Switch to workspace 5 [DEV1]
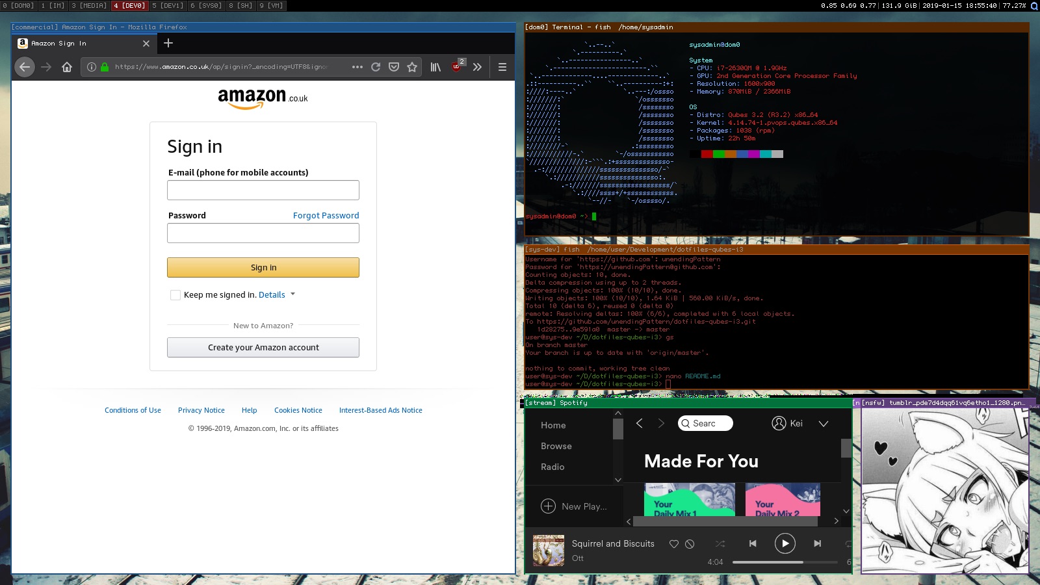Viewport: 1040px width, 585px height. 168,5
